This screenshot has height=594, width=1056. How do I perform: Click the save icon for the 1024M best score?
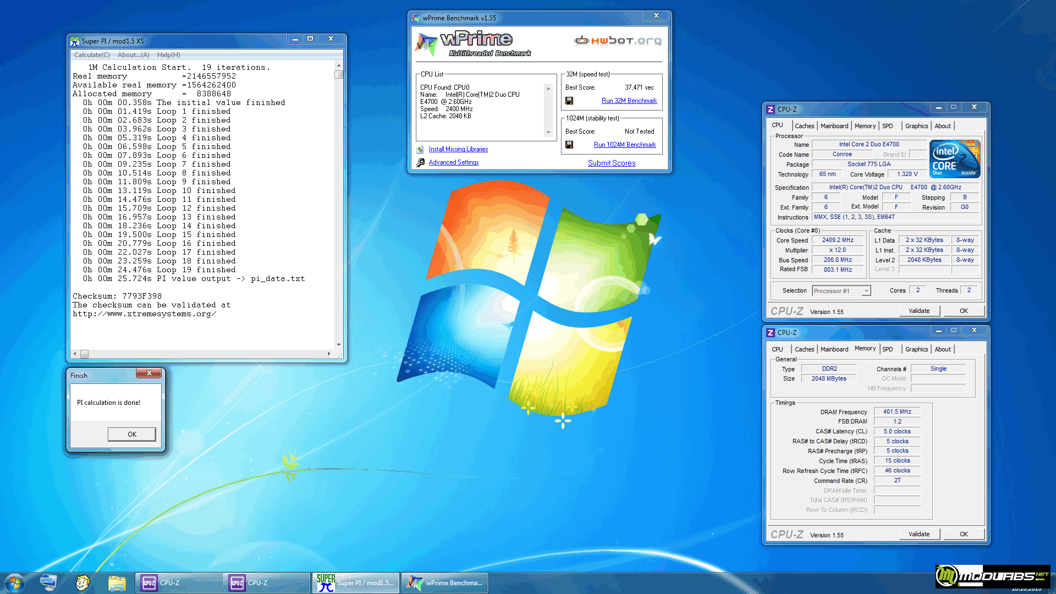tap(569, 145)
